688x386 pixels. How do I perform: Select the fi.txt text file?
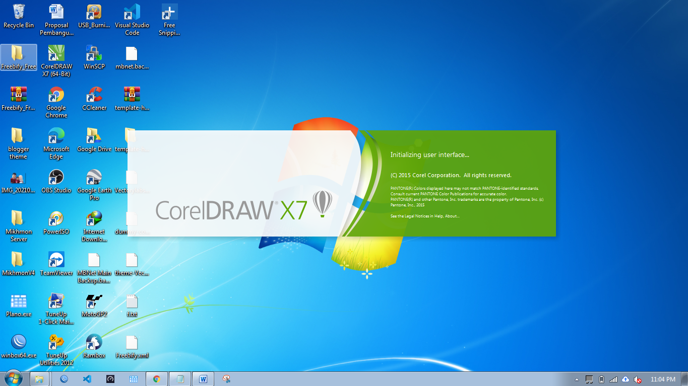[x=132, y=305]
